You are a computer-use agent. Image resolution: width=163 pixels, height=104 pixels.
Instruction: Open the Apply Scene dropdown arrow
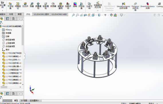pyautogui.click(x=118, y=15)
